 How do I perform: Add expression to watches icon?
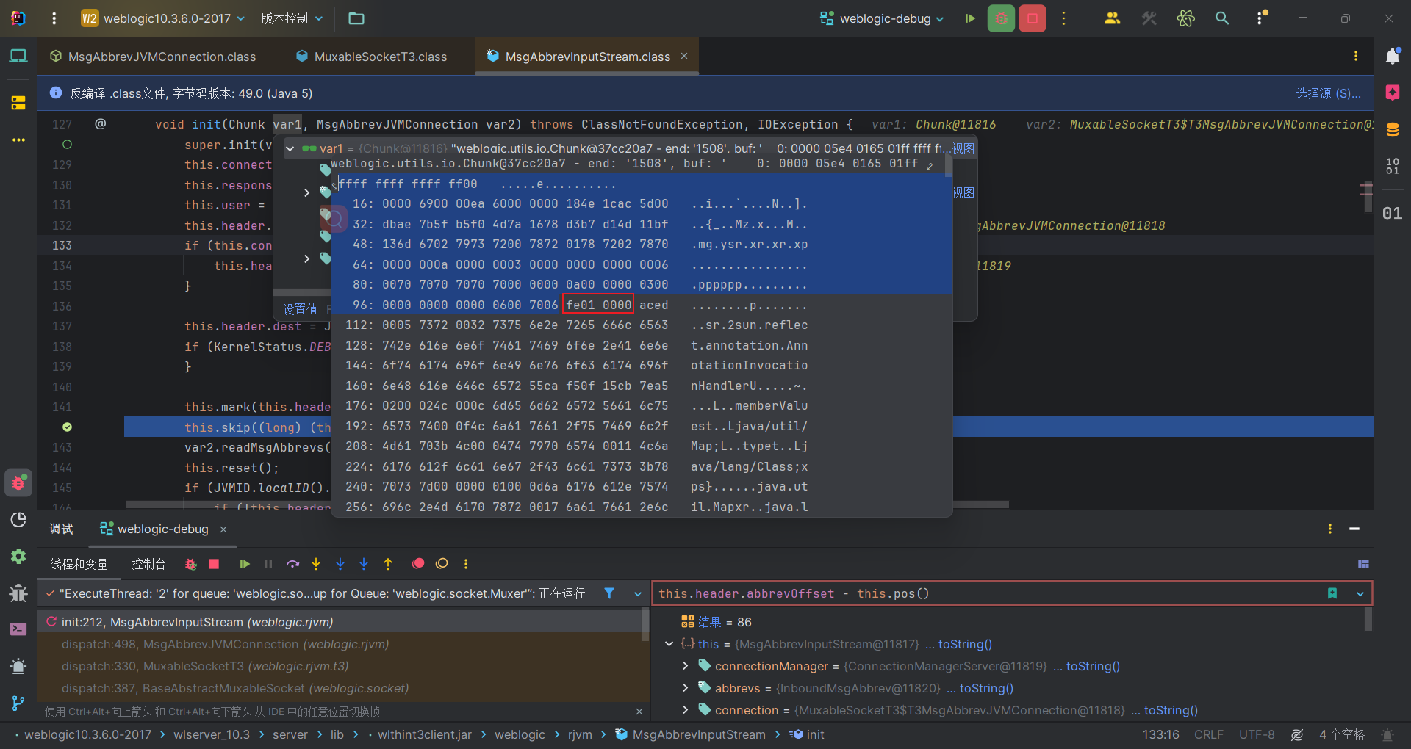click(x=1332, y=593)
